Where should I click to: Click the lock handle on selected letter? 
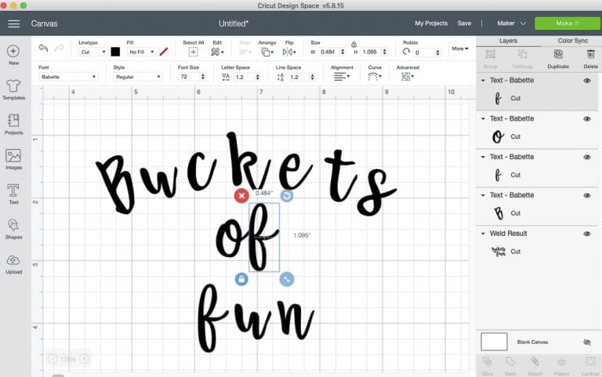[241, 279]
